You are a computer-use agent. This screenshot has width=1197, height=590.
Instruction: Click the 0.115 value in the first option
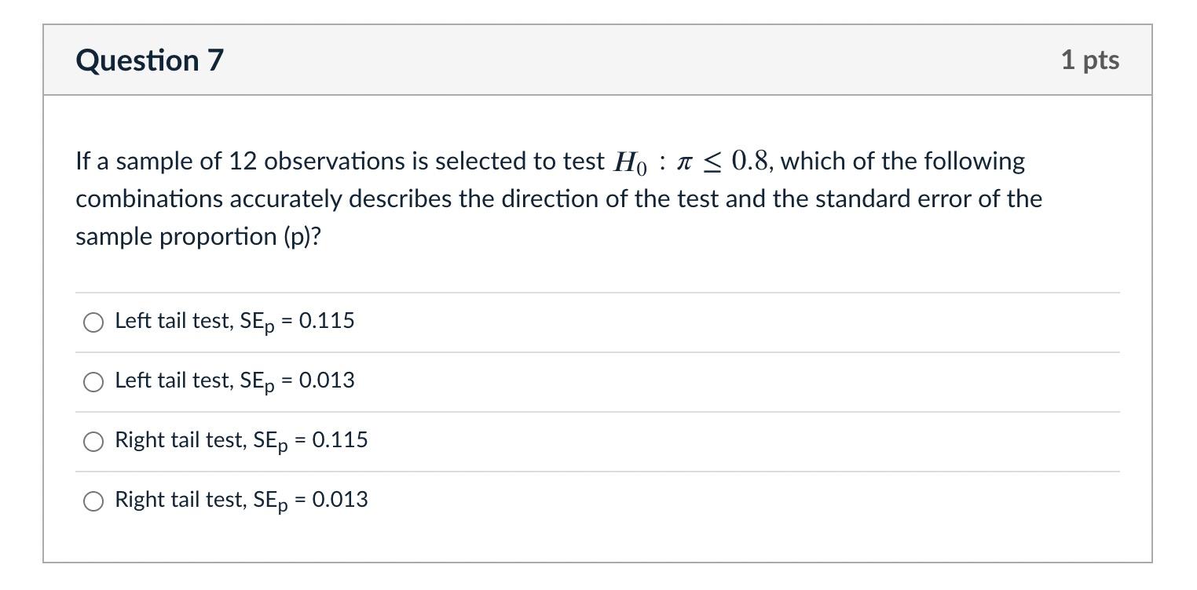(327, 320)
